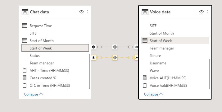The image size is (222, 112).
Task: Toggle visibility eye on Chat data table
Action: (x=81, y=12)
